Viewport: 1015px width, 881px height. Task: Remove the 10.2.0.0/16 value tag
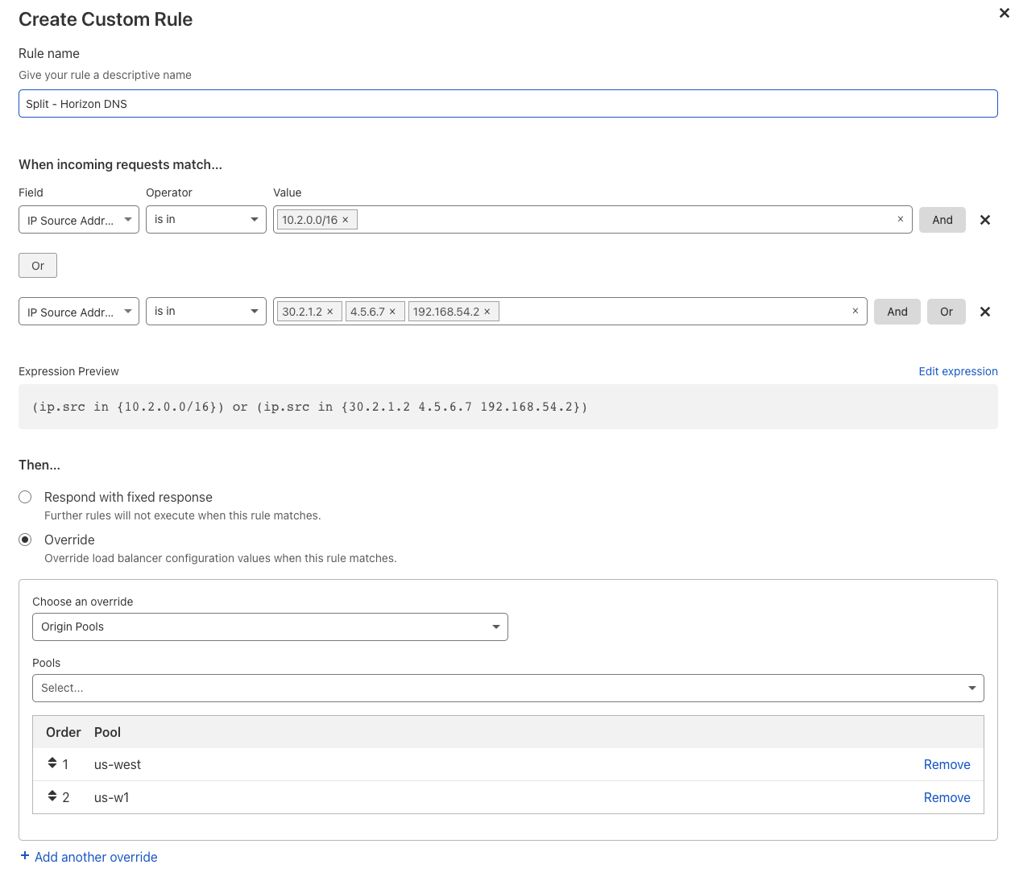346,220
